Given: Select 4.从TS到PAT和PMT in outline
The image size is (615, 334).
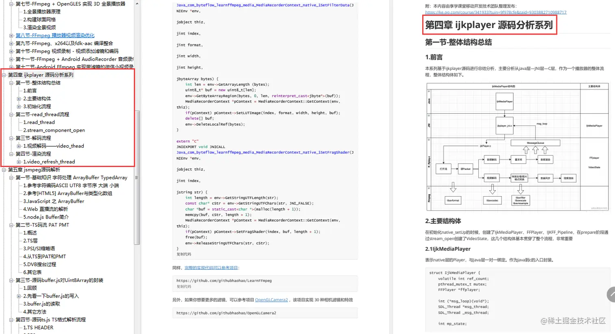Looking at the screenshot, I should (44, 257).
